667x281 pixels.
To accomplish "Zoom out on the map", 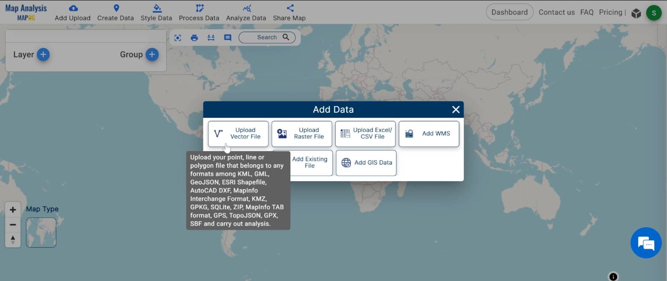I will point(13,224).
